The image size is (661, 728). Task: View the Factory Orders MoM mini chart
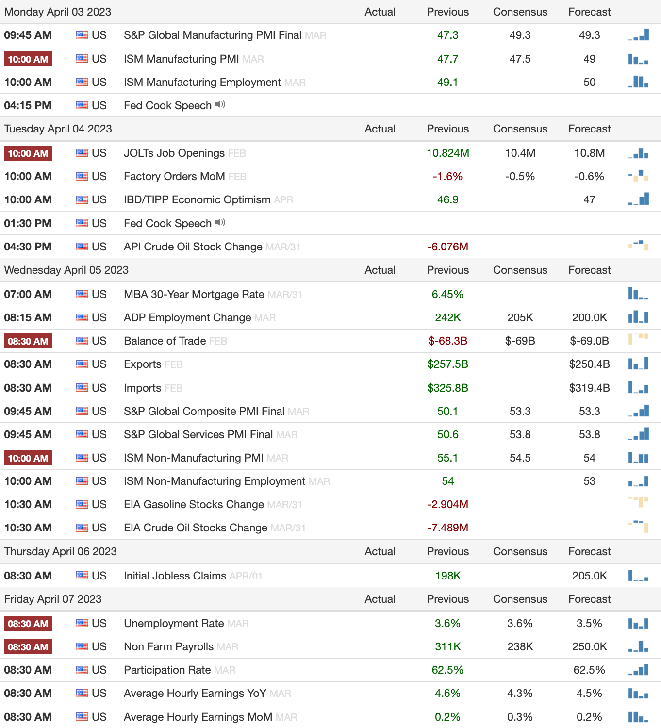click(638, 176)
